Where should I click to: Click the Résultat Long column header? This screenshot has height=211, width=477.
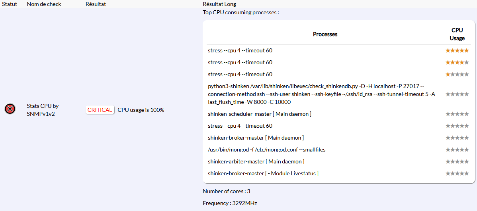coord(219,4)
